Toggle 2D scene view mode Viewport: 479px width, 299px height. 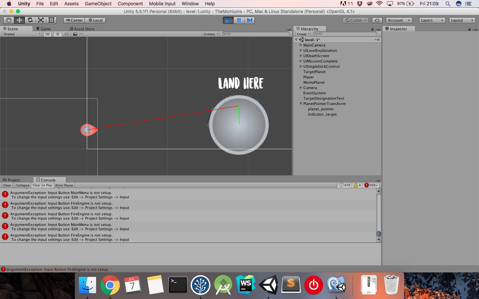coord(47,34)
